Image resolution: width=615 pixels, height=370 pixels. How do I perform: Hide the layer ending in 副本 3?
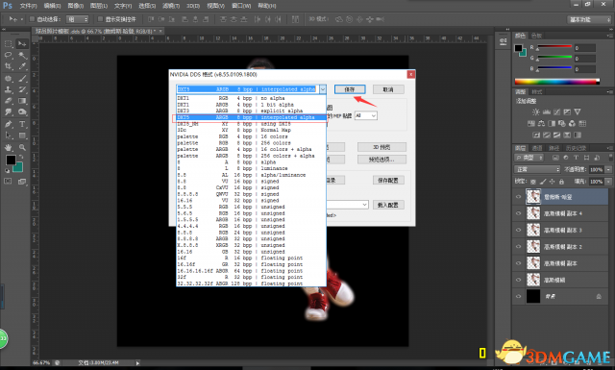519,230
